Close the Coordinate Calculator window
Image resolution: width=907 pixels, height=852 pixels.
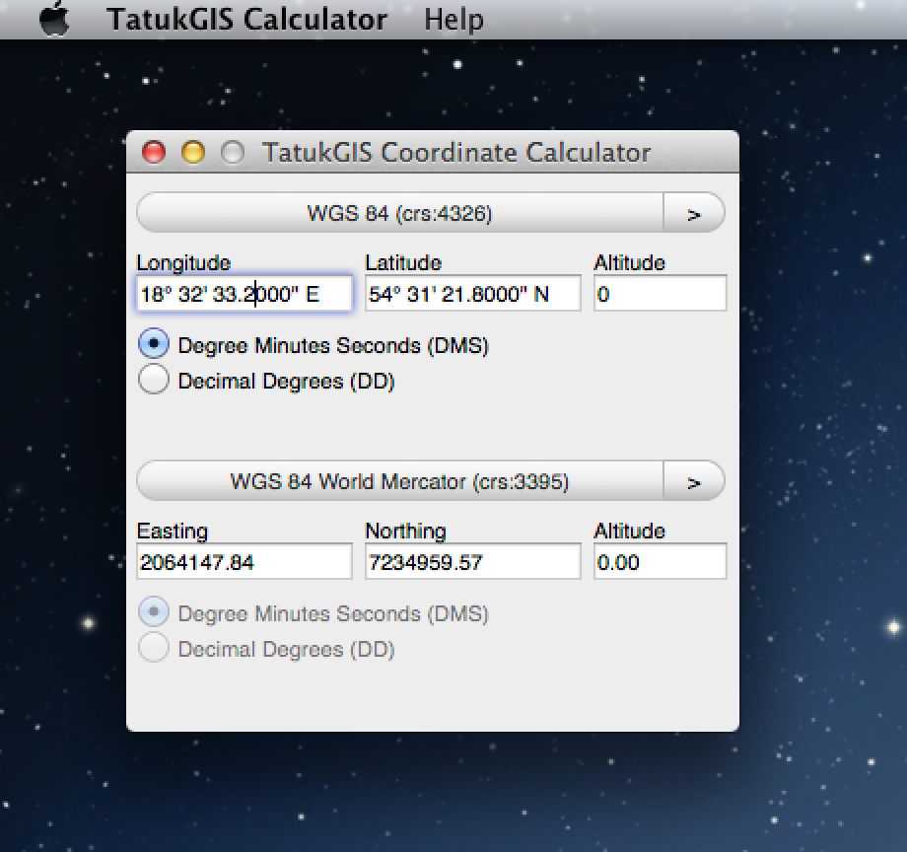tap(154, 153)
